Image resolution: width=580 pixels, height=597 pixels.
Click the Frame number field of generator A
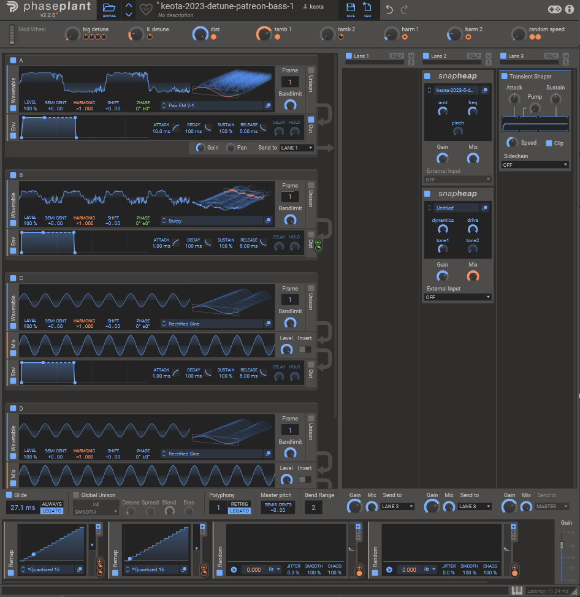click(x=290, y=82)
